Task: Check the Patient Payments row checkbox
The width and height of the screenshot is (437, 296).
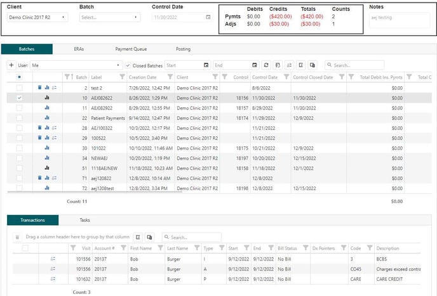Action: pyautogui.click(x=19, y=119)
